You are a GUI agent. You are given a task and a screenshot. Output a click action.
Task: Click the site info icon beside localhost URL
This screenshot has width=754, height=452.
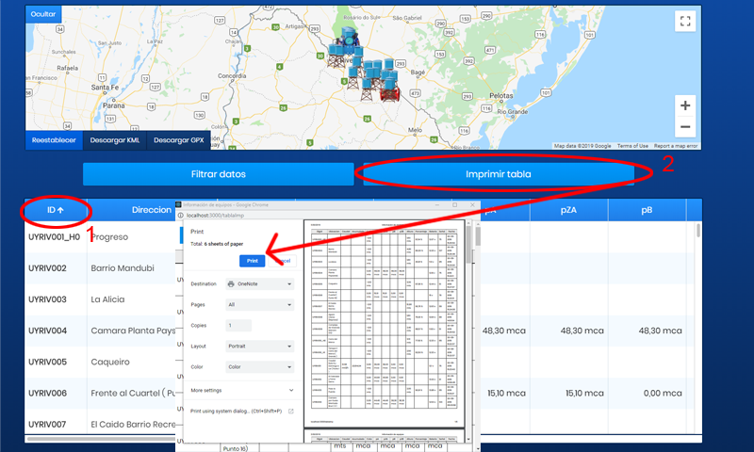click(x=180, y=216)
